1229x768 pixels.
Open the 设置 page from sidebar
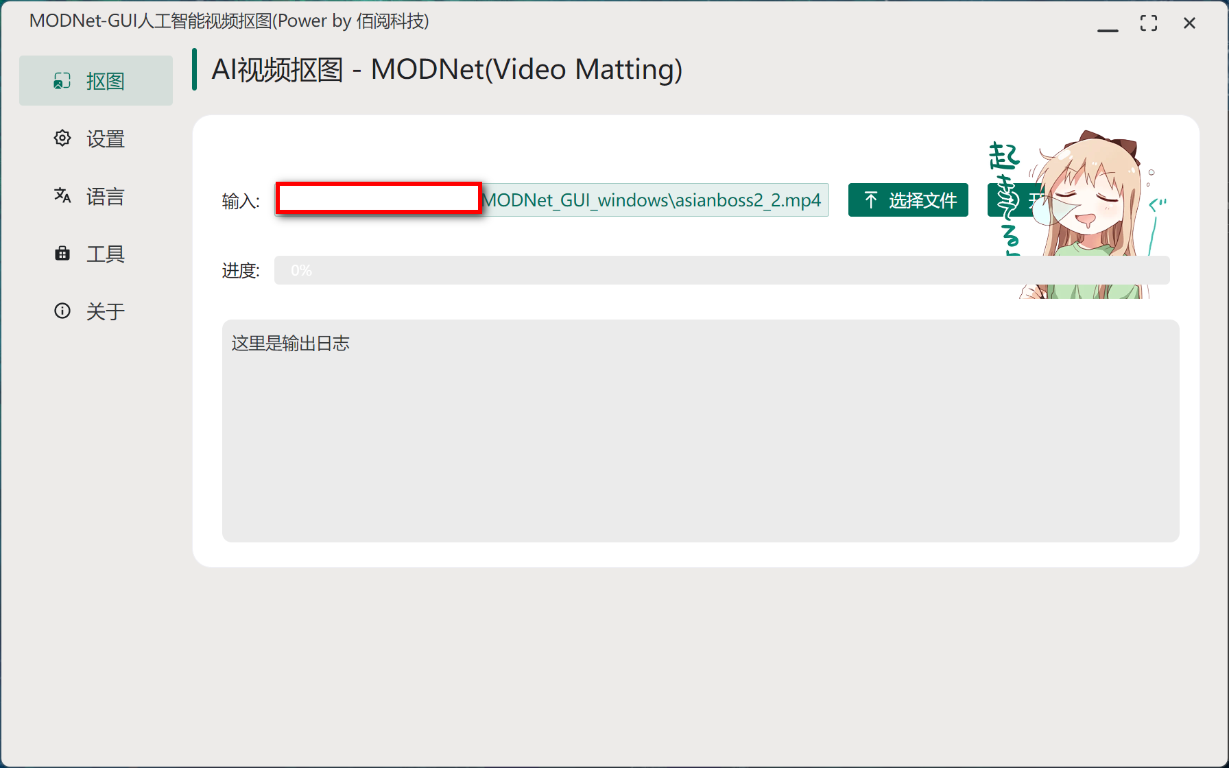point(104,139)
